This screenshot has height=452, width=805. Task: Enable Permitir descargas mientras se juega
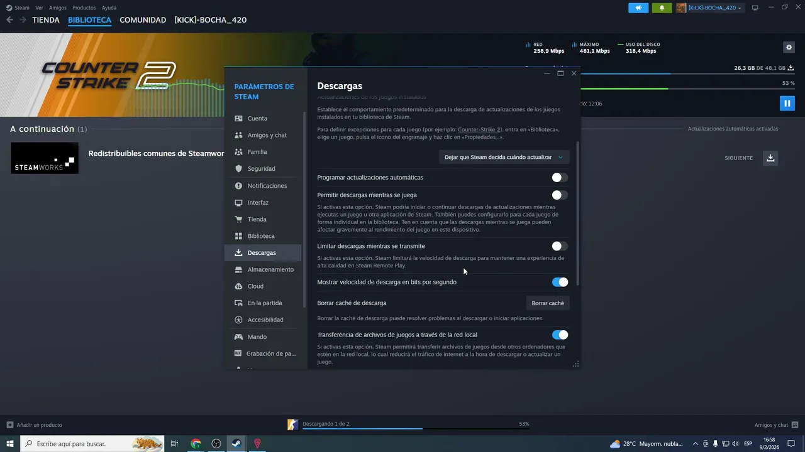tap(560, 195)
